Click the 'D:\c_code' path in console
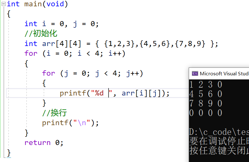The image size is (249, 162). pyautogui.click(x=219, y=132)
